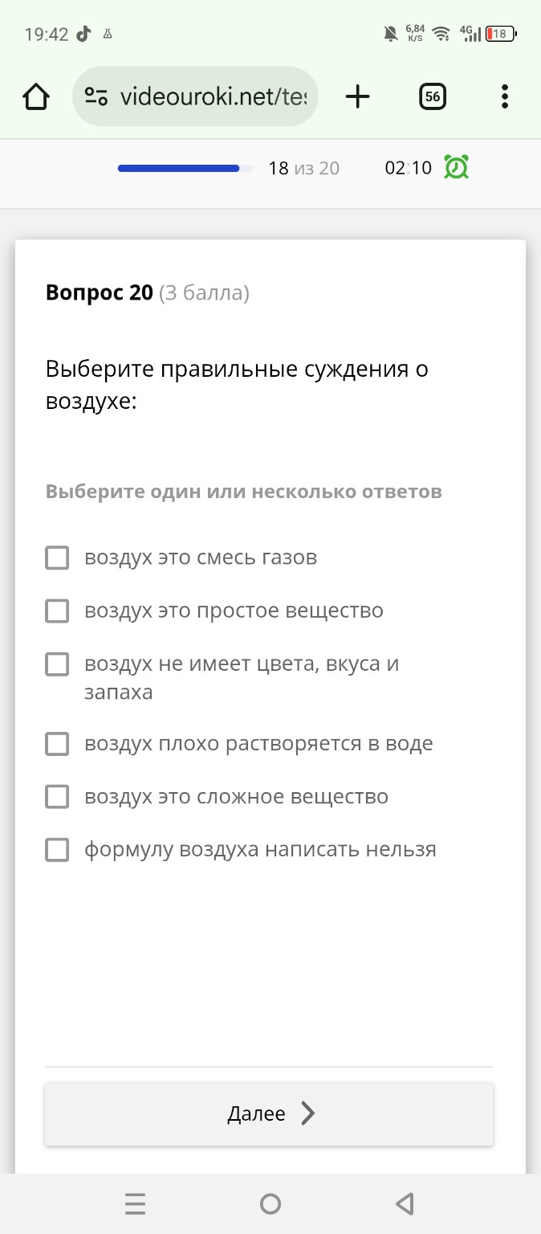Select the home icon in the browser toolbar
Image resolution: width=541 pixels, height=1234 pixels.
point(35,96)
